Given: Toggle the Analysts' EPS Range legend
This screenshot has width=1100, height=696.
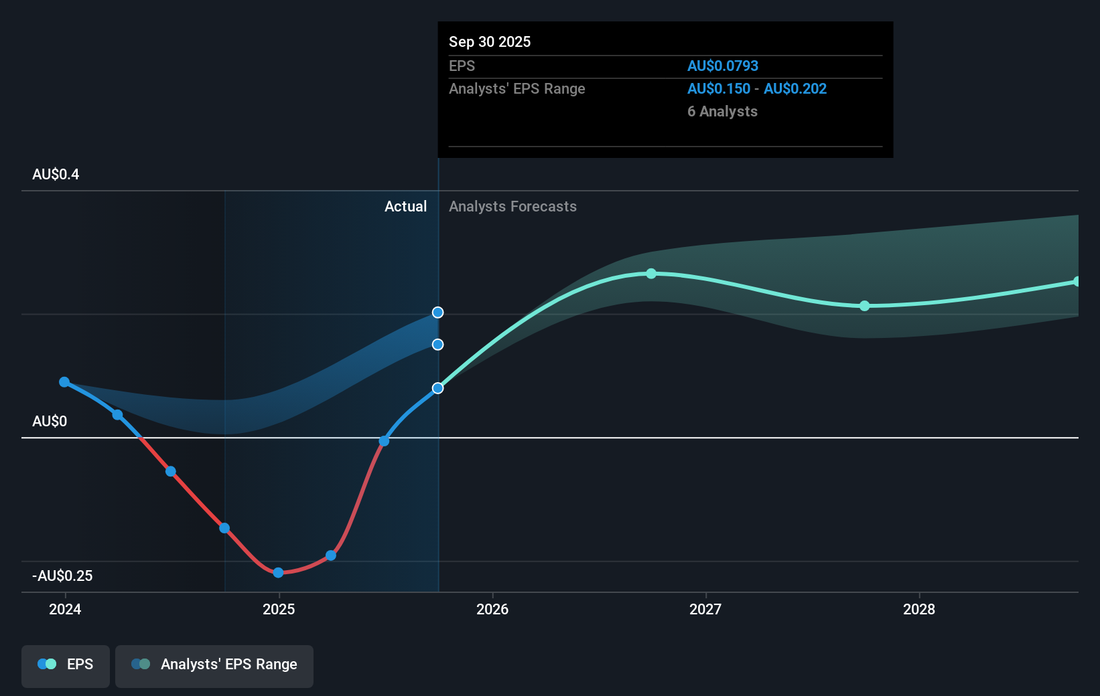Looking at the screenshot, I should (x=214, y=666).
